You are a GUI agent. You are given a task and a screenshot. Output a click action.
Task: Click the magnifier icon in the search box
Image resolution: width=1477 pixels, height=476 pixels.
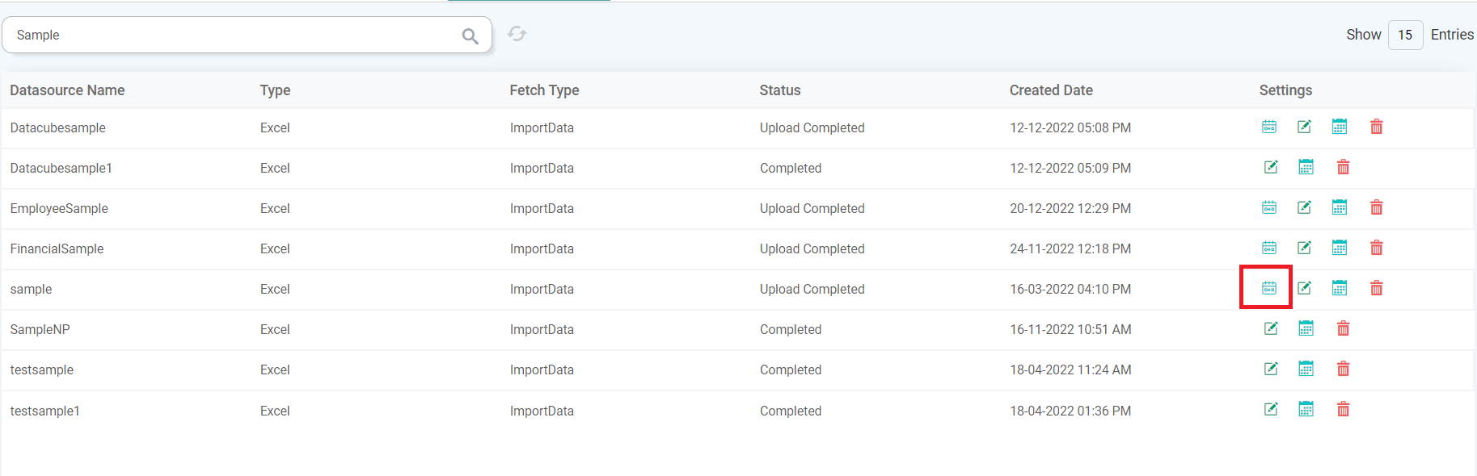(470, 35)
